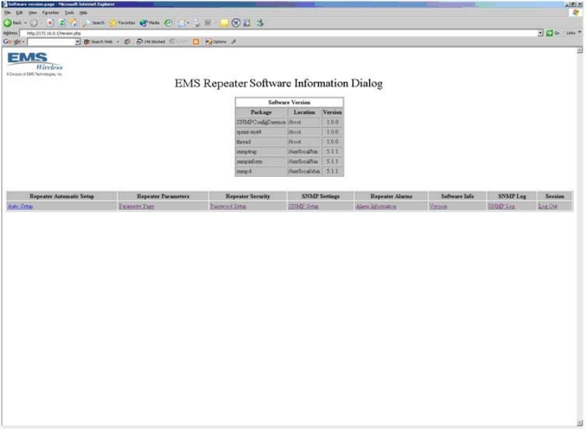This screenshot has height=431, width=586.
Task: Open the SNMP Setup link
Action: pyautogui.click(x=303, y=206)
